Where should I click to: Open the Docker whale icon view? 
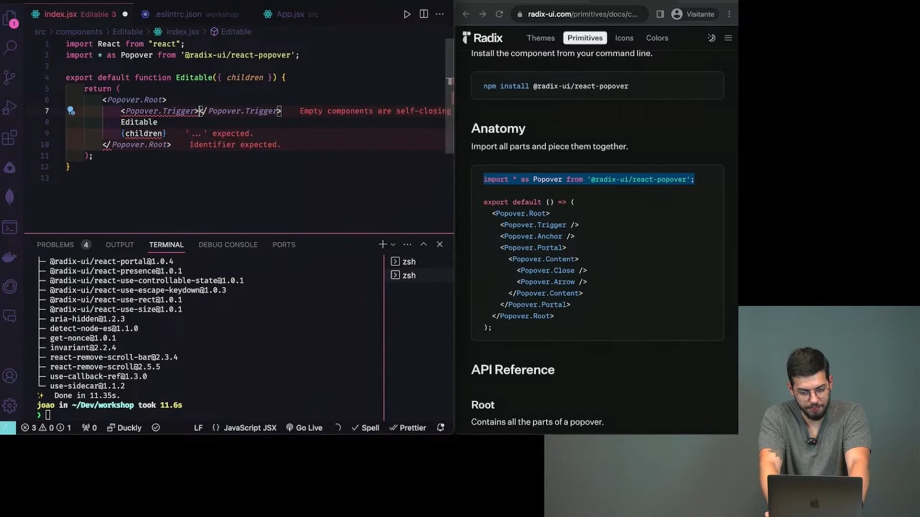[x=10, y=257]
